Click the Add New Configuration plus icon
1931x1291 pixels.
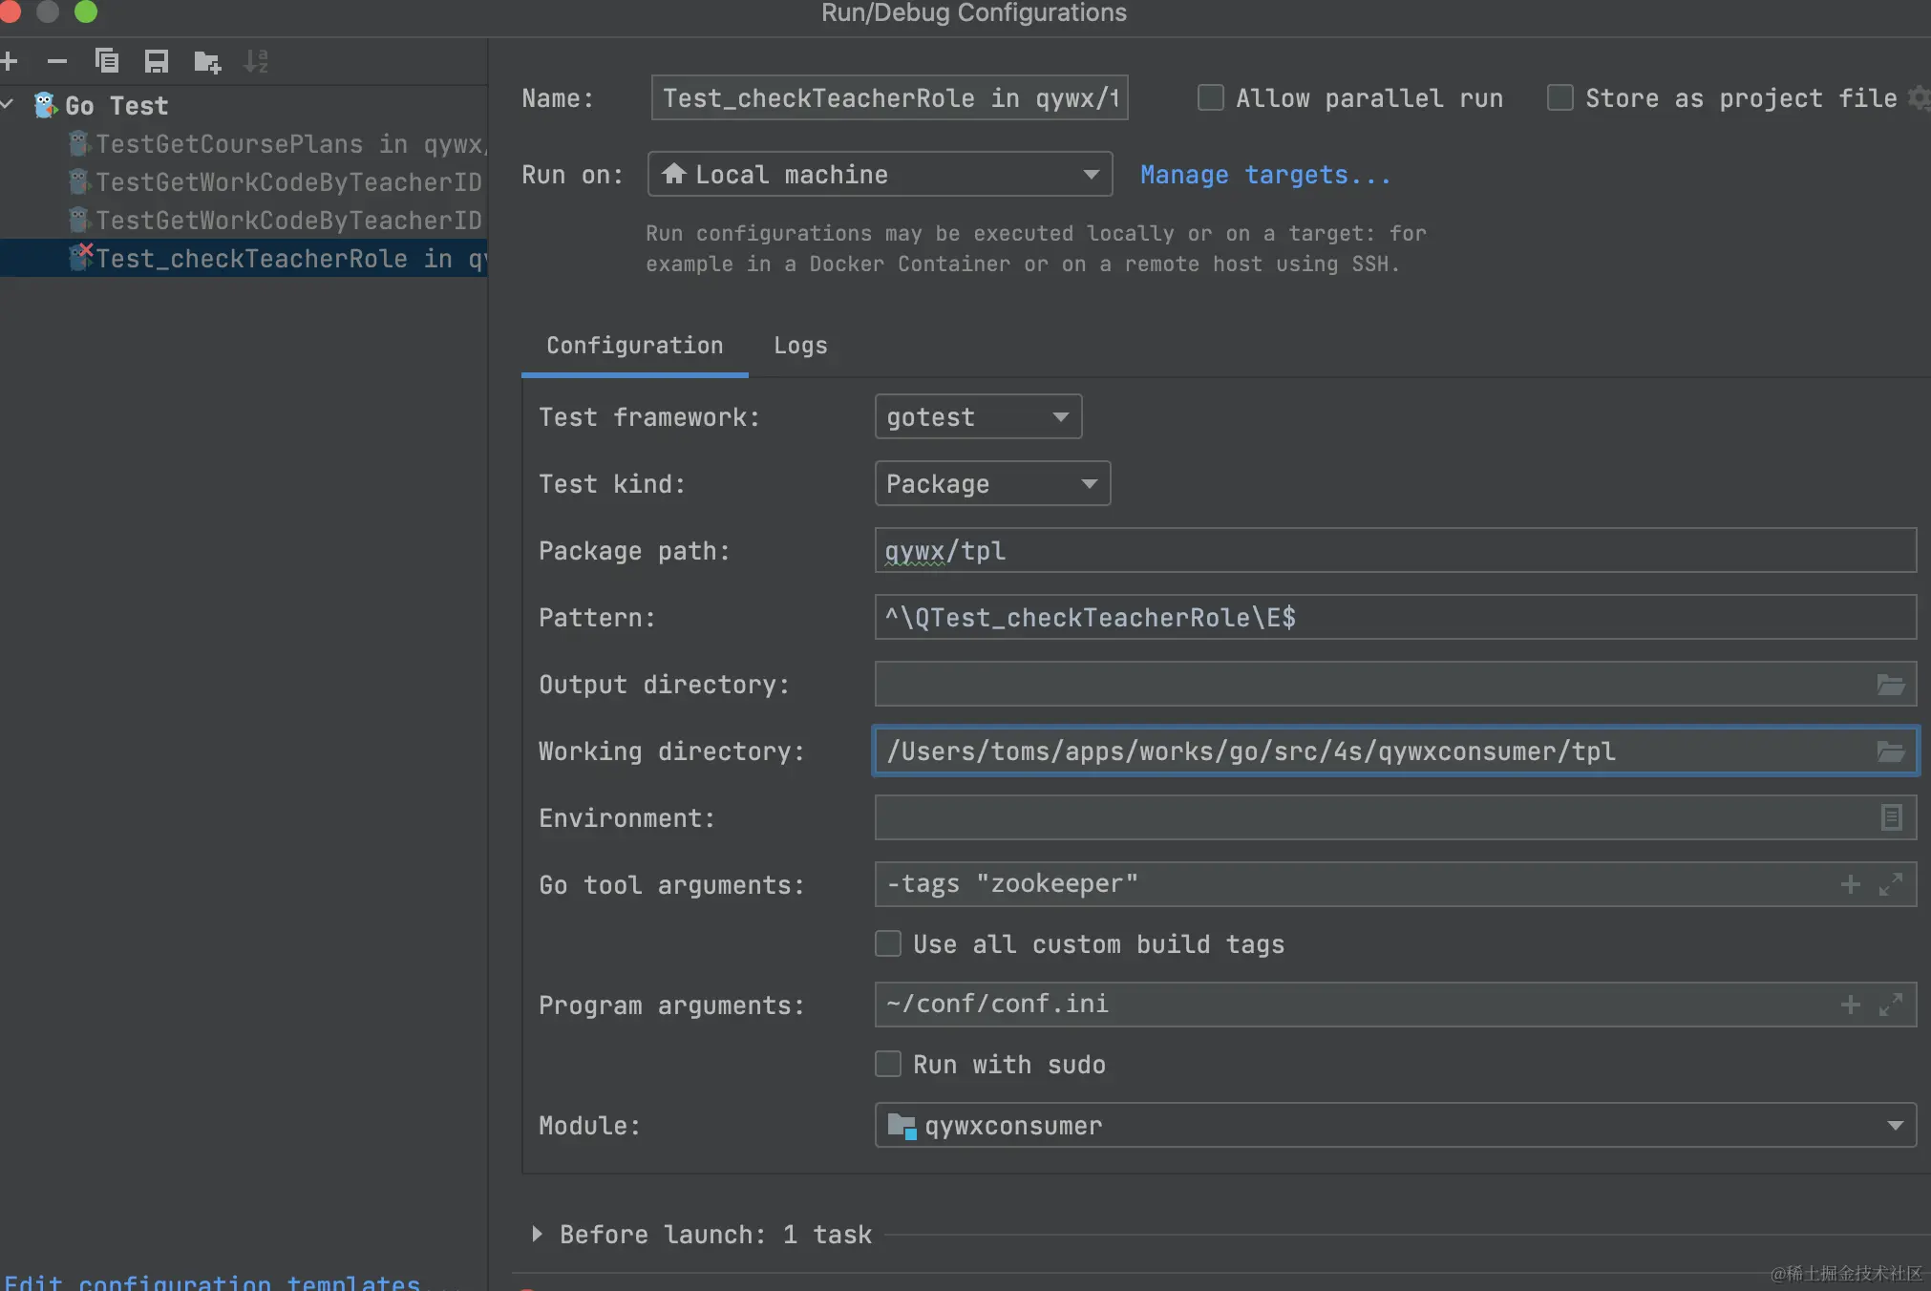click(x=10, y=62)
